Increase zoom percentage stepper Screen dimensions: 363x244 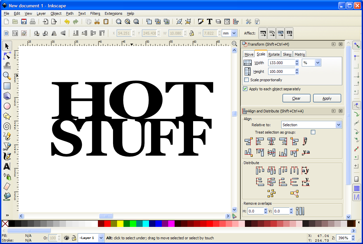(353, 236)
